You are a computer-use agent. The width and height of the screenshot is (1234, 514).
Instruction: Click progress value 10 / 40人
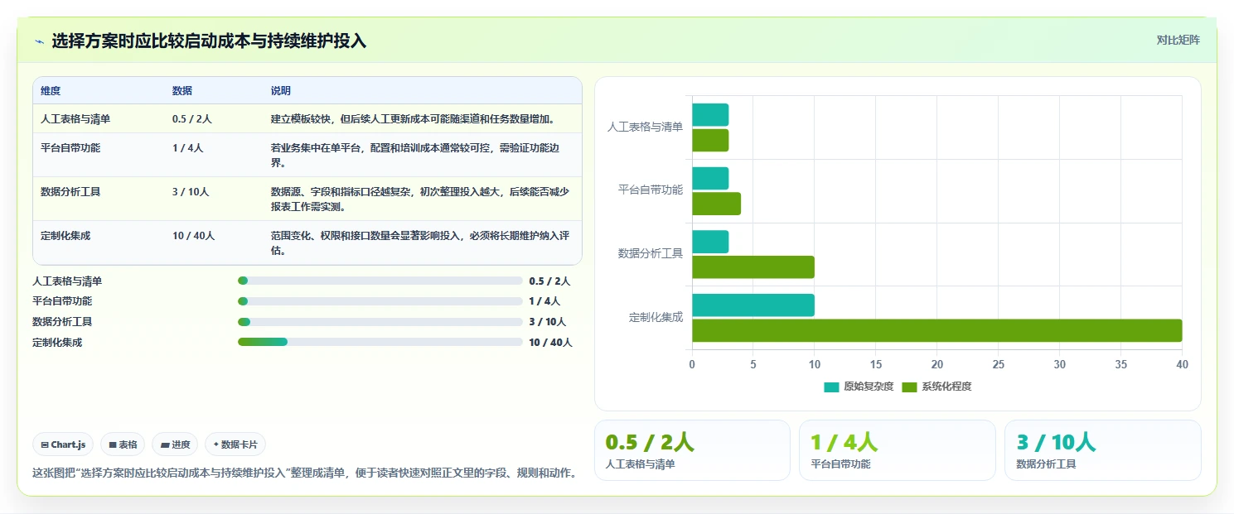[x=550, y=343]
